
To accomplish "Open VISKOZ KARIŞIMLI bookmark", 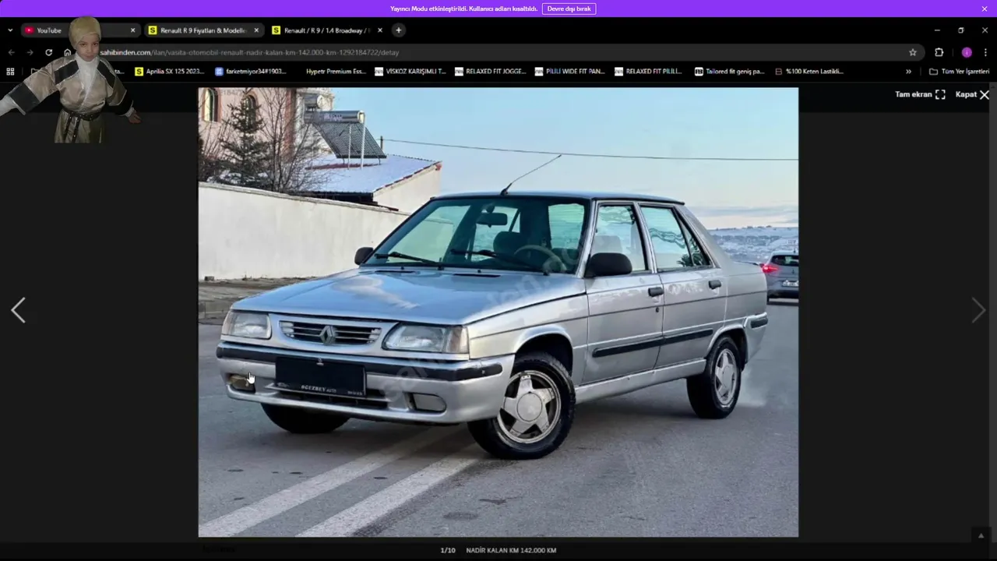I will (x=410, y=71).
